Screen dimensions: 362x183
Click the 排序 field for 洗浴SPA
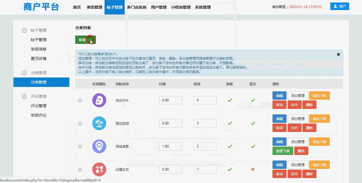205,100
